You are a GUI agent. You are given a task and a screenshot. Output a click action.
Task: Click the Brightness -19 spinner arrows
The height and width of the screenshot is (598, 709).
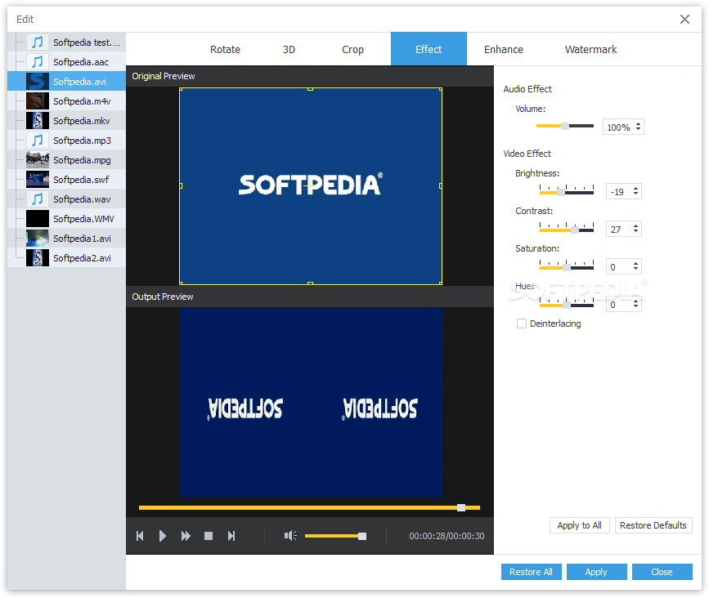(x=635, y=191)
